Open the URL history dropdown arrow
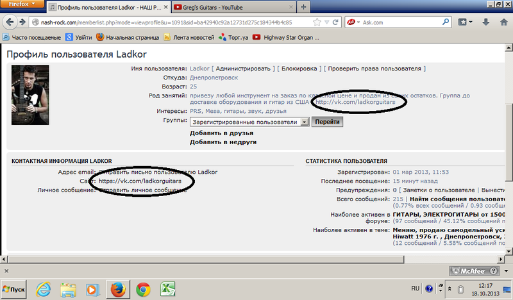Screen dimensions: 513x300 (326, 22)
